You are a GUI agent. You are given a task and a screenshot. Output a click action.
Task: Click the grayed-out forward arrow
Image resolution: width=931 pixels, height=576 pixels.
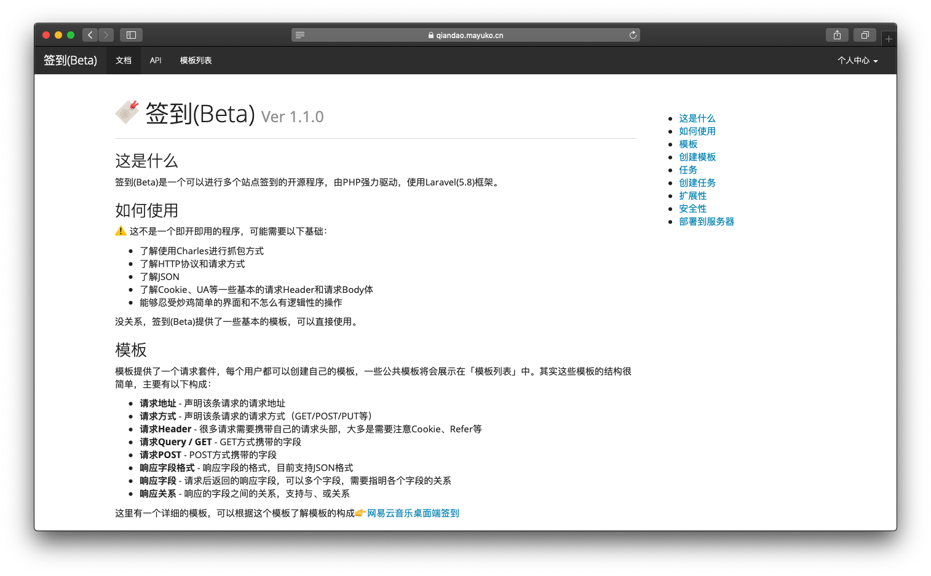tap(106, 35)
